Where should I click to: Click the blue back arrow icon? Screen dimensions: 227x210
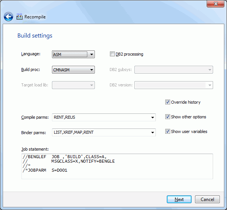tap(8, 17)
